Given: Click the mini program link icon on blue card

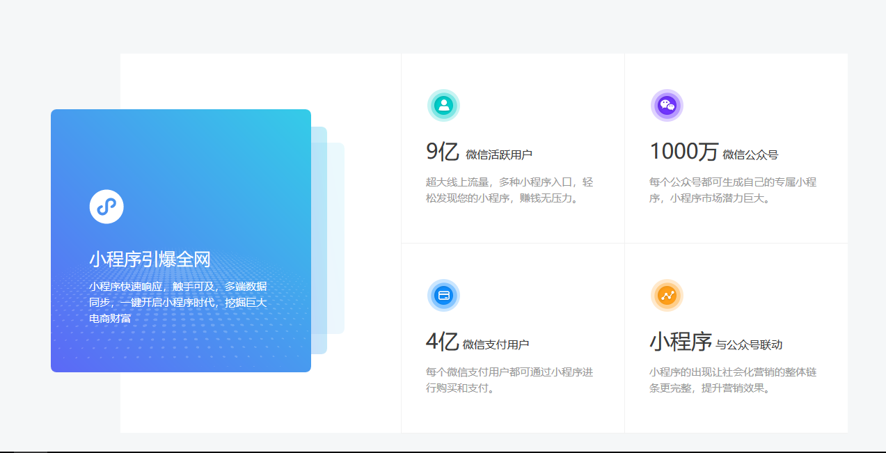Looking at the screenshot, I should [x=106, y=207].
